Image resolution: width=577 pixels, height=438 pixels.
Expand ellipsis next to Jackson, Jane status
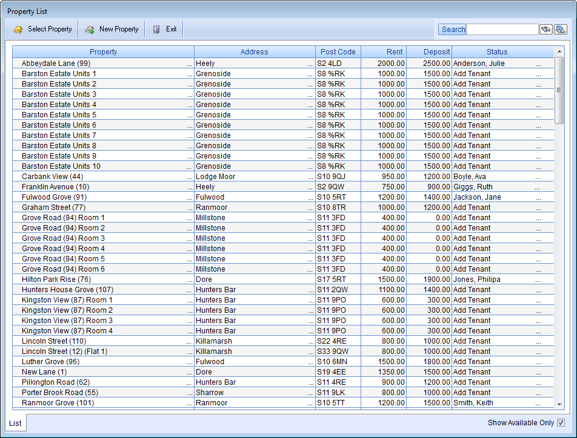point(538,198)
